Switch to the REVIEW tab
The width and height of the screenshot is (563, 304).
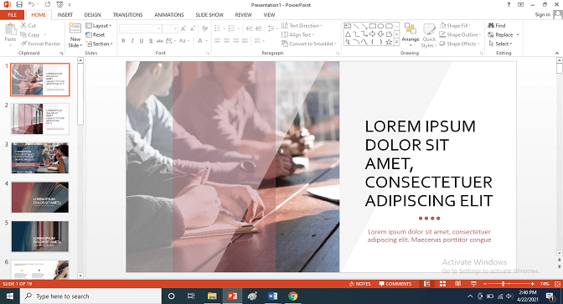pyautogui.click(x=244, y=15)
